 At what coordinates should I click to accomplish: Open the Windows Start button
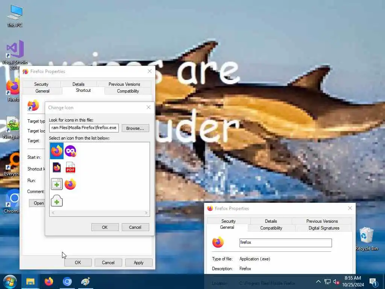click(x=10, y=281)
